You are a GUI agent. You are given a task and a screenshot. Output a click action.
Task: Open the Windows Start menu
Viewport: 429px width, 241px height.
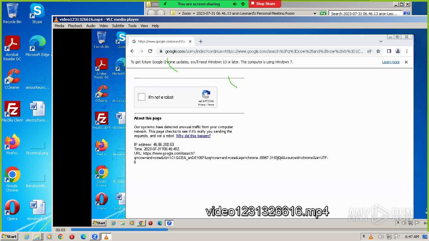(x=9, y=237)
